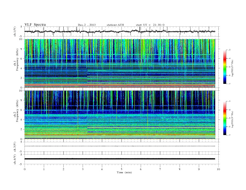Image resolution: width=246 pixels, height=190 pixels.
Task: Click the "7" tick on time axis
Action: (160, 169)
